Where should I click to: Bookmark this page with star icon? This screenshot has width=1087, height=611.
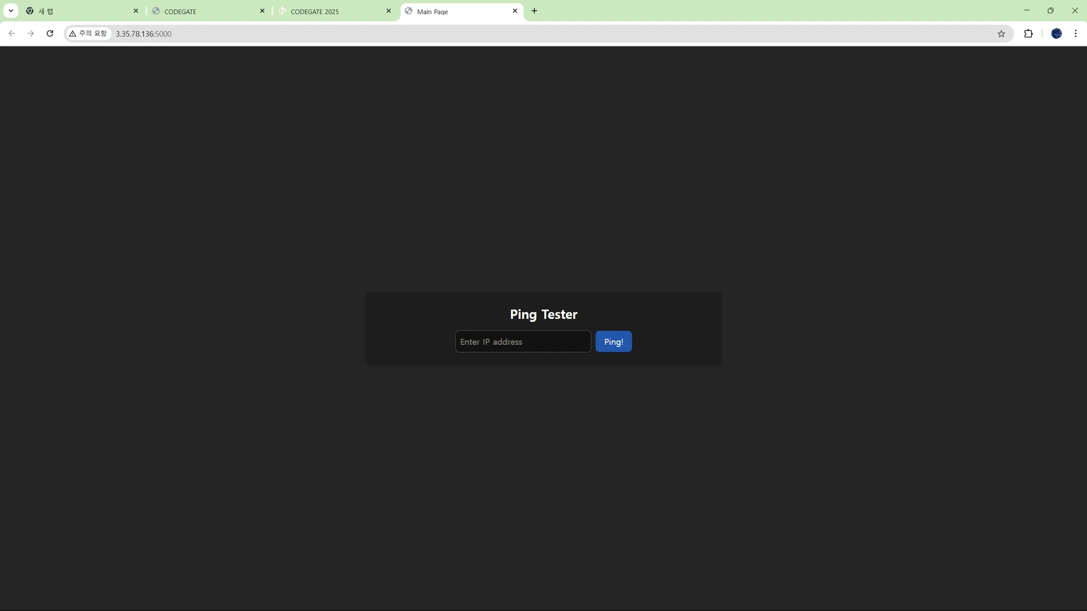point(1001,33)
